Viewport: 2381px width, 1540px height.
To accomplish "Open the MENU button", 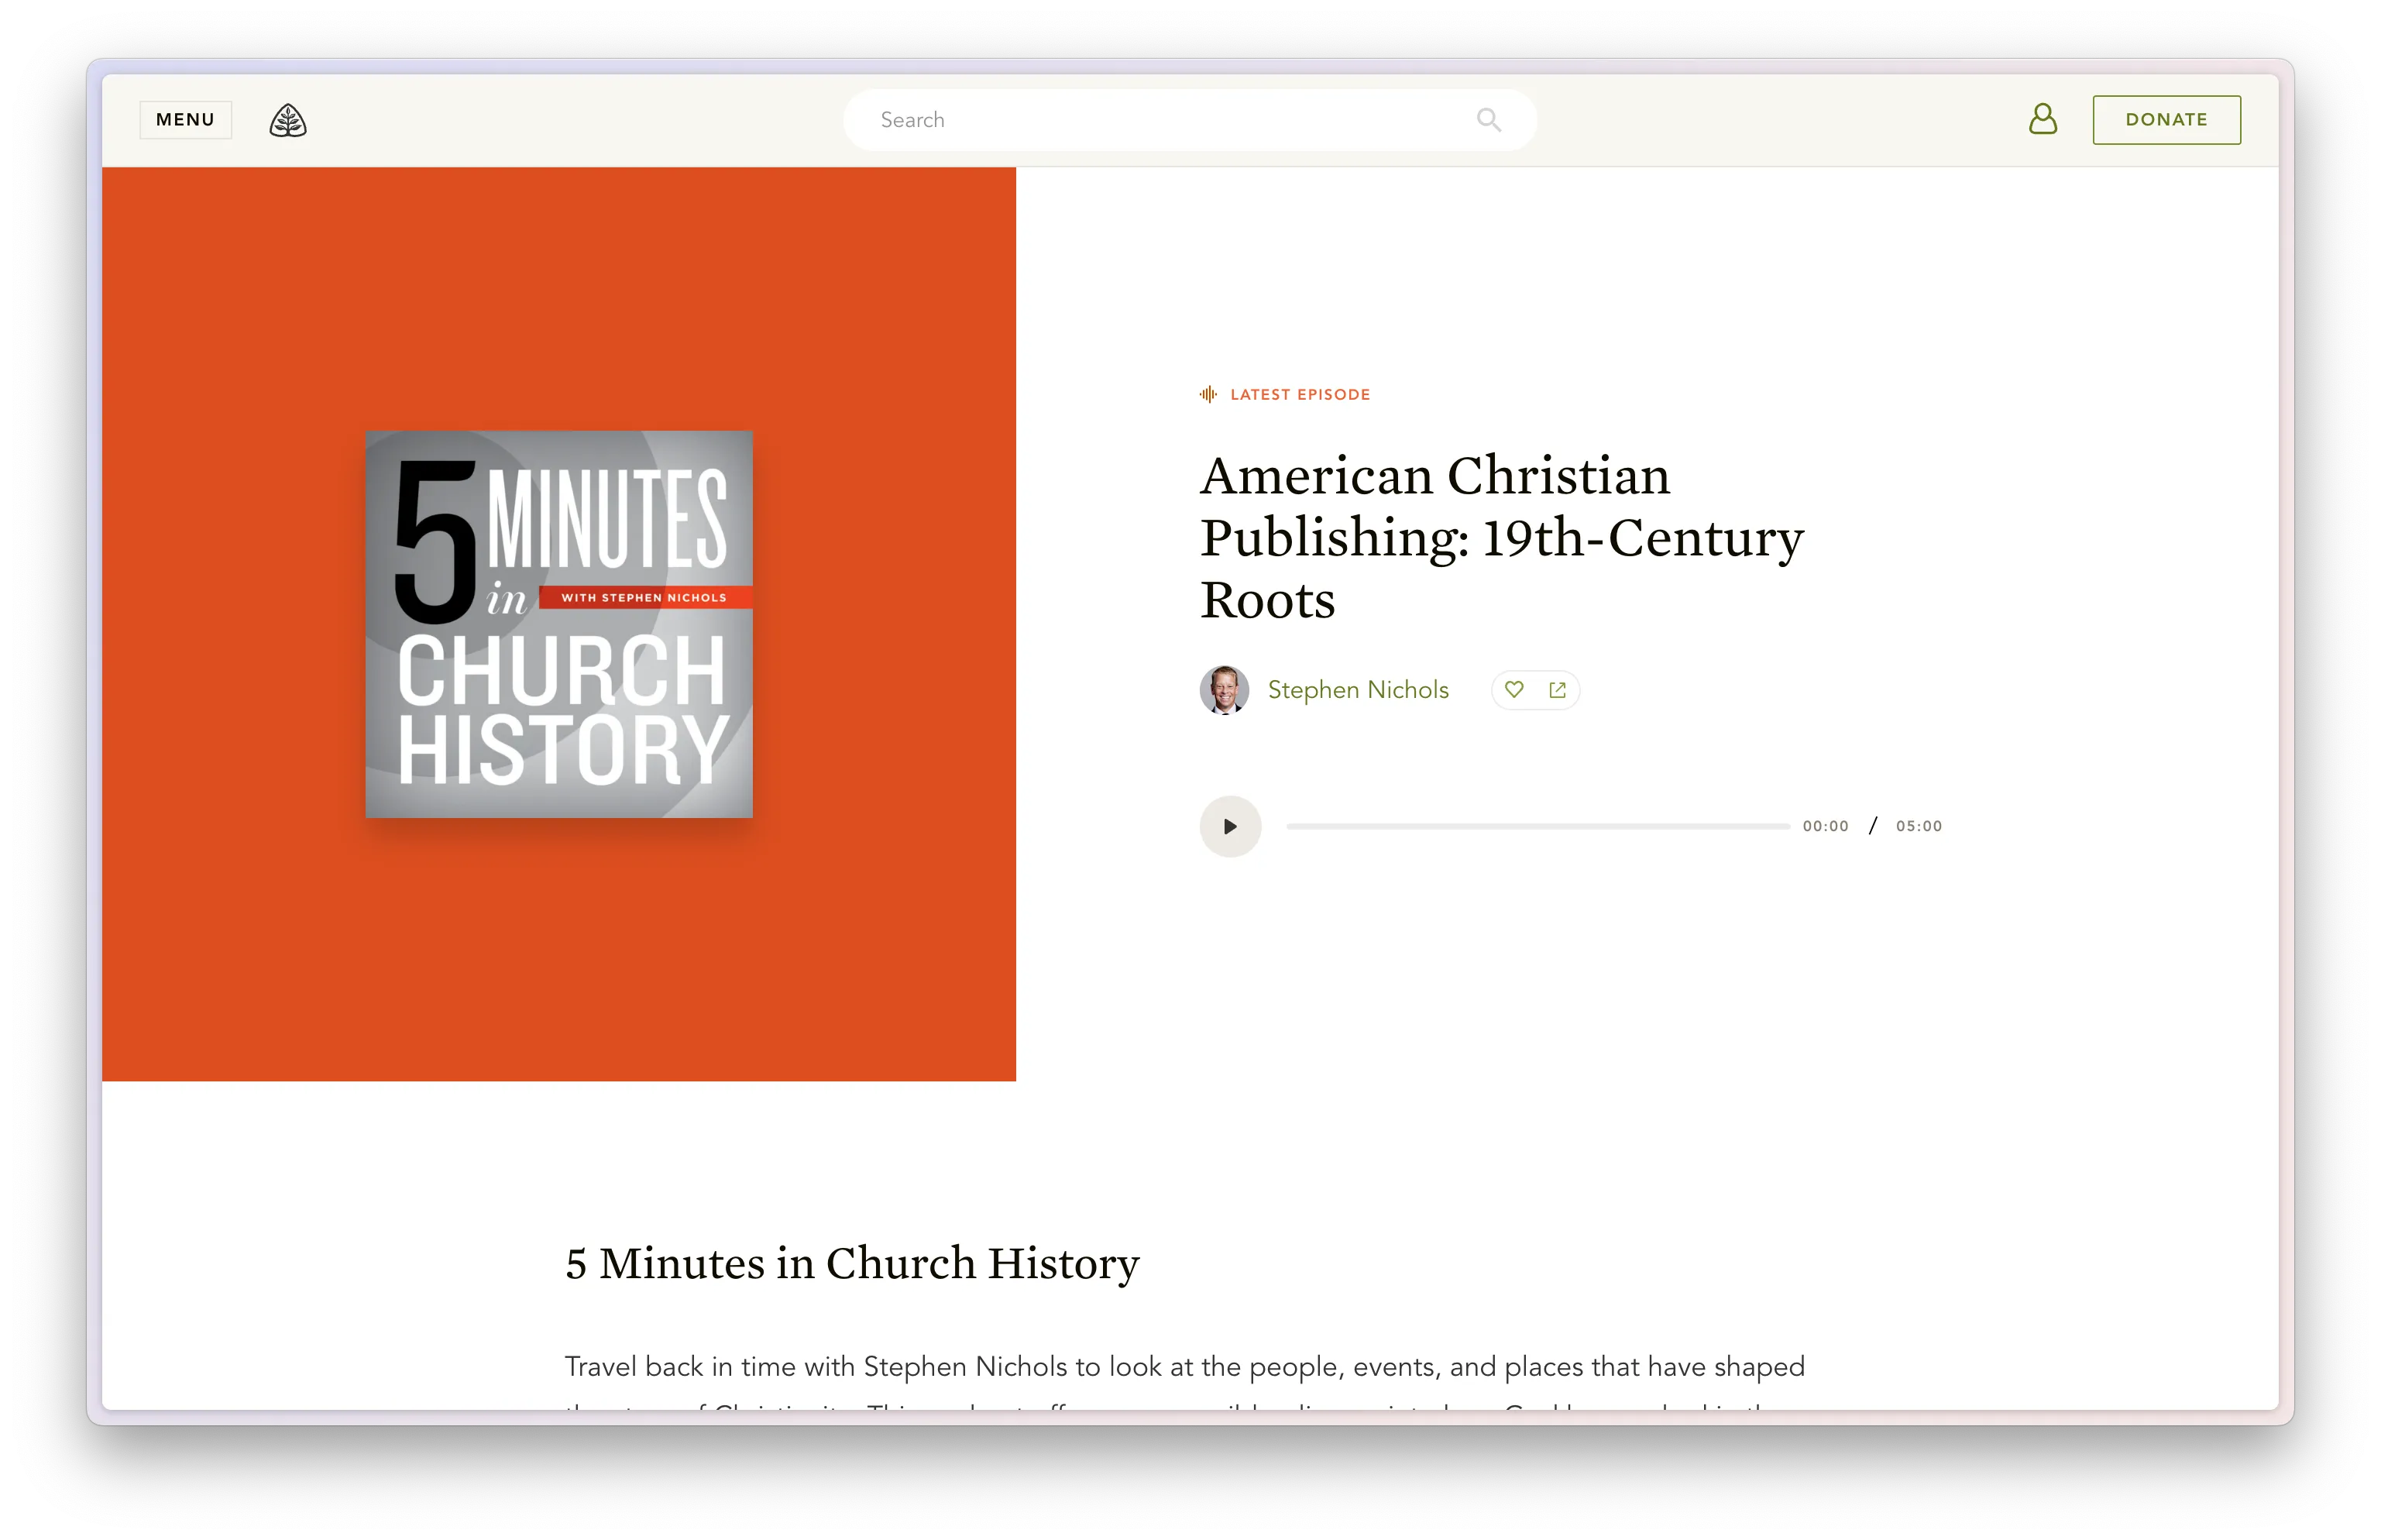I will [185, 120].
